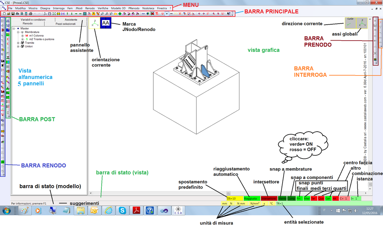The height and width of the screenshot is (238, 383).
Task: Launch the C.S.E. taskbar icon
Action: (178, 210)
